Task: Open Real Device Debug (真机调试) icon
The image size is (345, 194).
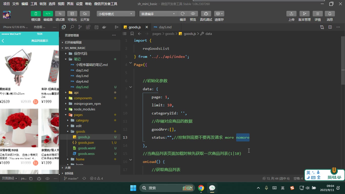Action: (x=206, y=14)
